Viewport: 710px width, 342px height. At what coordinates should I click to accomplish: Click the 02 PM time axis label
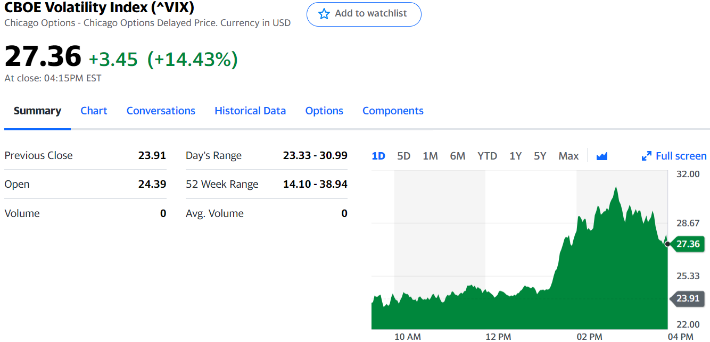coord(589,337)
